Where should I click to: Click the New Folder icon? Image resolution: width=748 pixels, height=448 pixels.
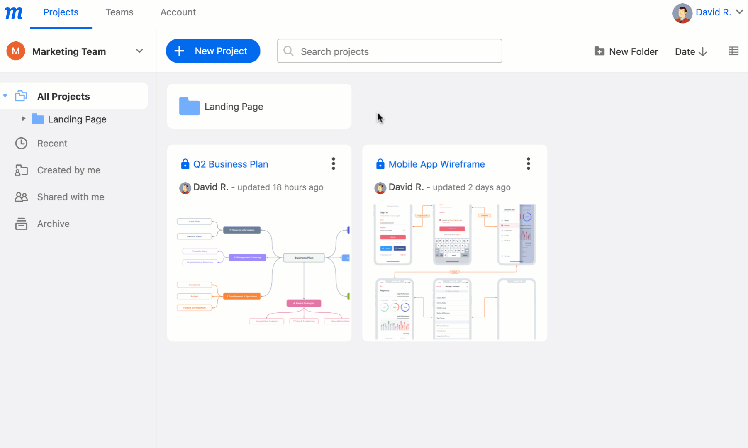tap(599, 51)
